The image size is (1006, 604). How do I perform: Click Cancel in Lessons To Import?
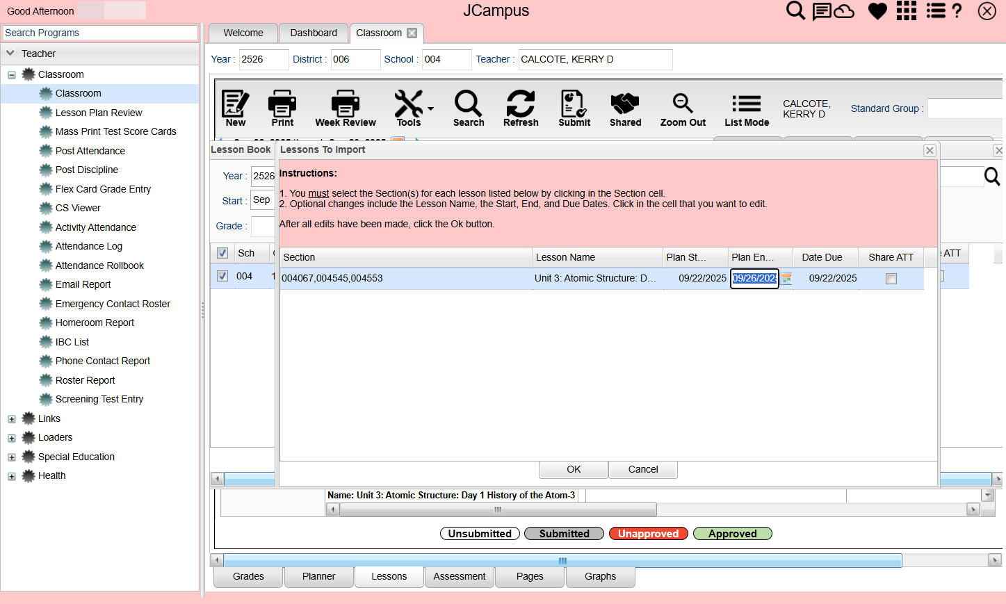tap(643, 469)
